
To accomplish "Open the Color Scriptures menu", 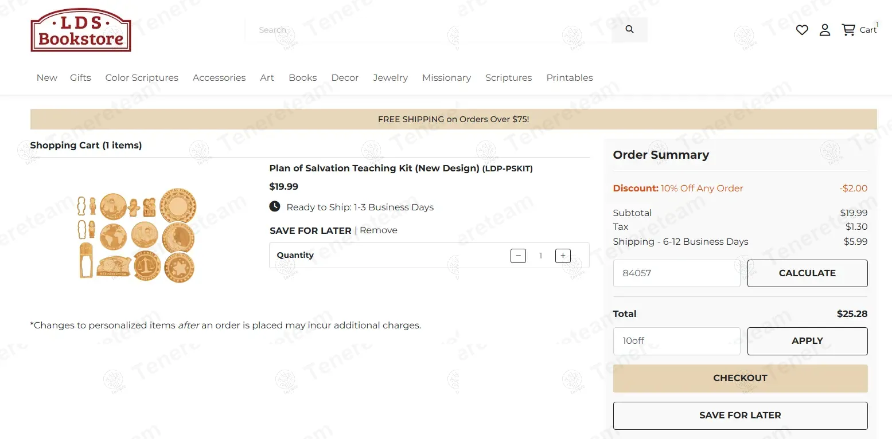I will click(x=142, y=77).
